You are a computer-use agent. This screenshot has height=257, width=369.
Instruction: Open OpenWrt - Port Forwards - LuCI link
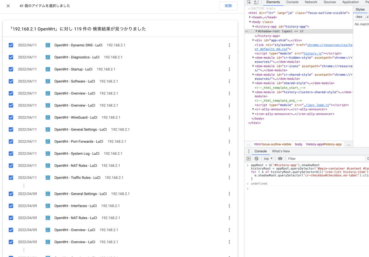79,142
